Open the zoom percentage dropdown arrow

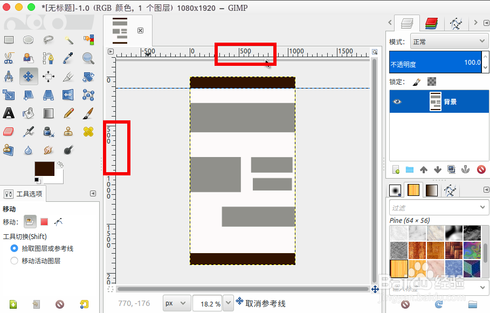(x=228, y=303)
